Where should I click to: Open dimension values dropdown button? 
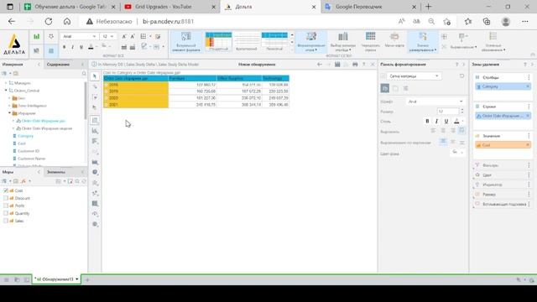(x=423, y=42)
